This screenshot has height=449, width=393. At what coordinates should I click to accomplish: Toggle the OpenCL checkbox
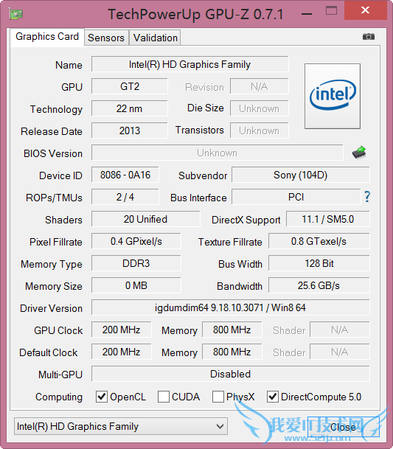pos(102,397)
